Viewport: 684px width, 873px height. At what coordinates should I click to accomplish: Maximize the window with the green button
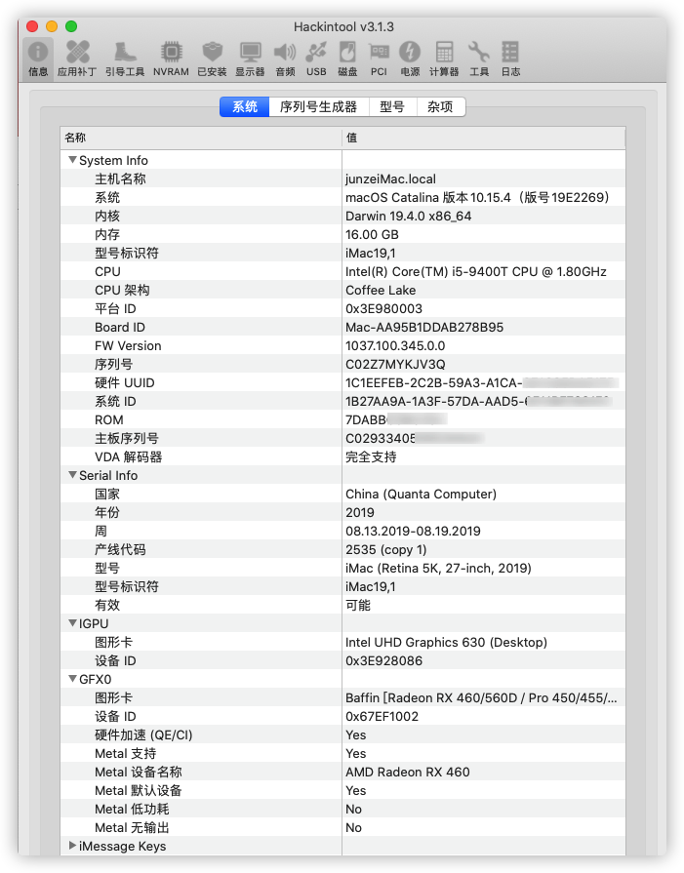coord(71,26)
